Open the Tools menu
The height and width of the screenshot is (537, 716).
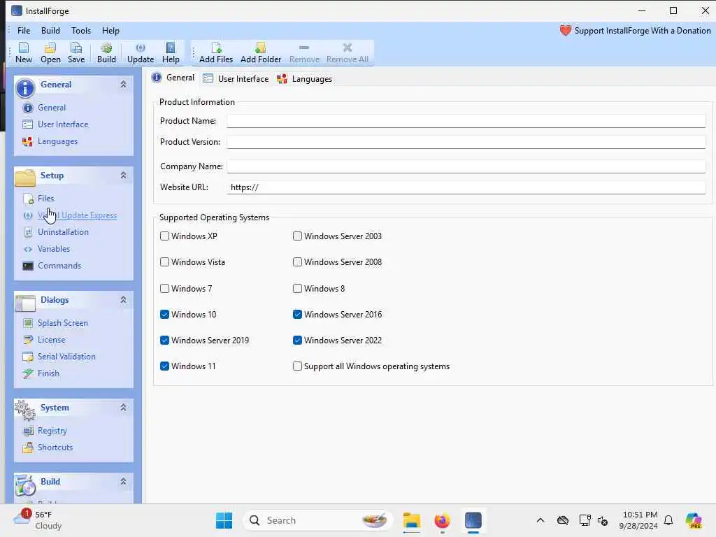pos(81,31)
